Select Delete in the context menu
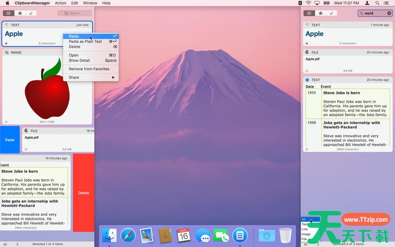Viewport: 395px width, 247px height. [91, 46]
